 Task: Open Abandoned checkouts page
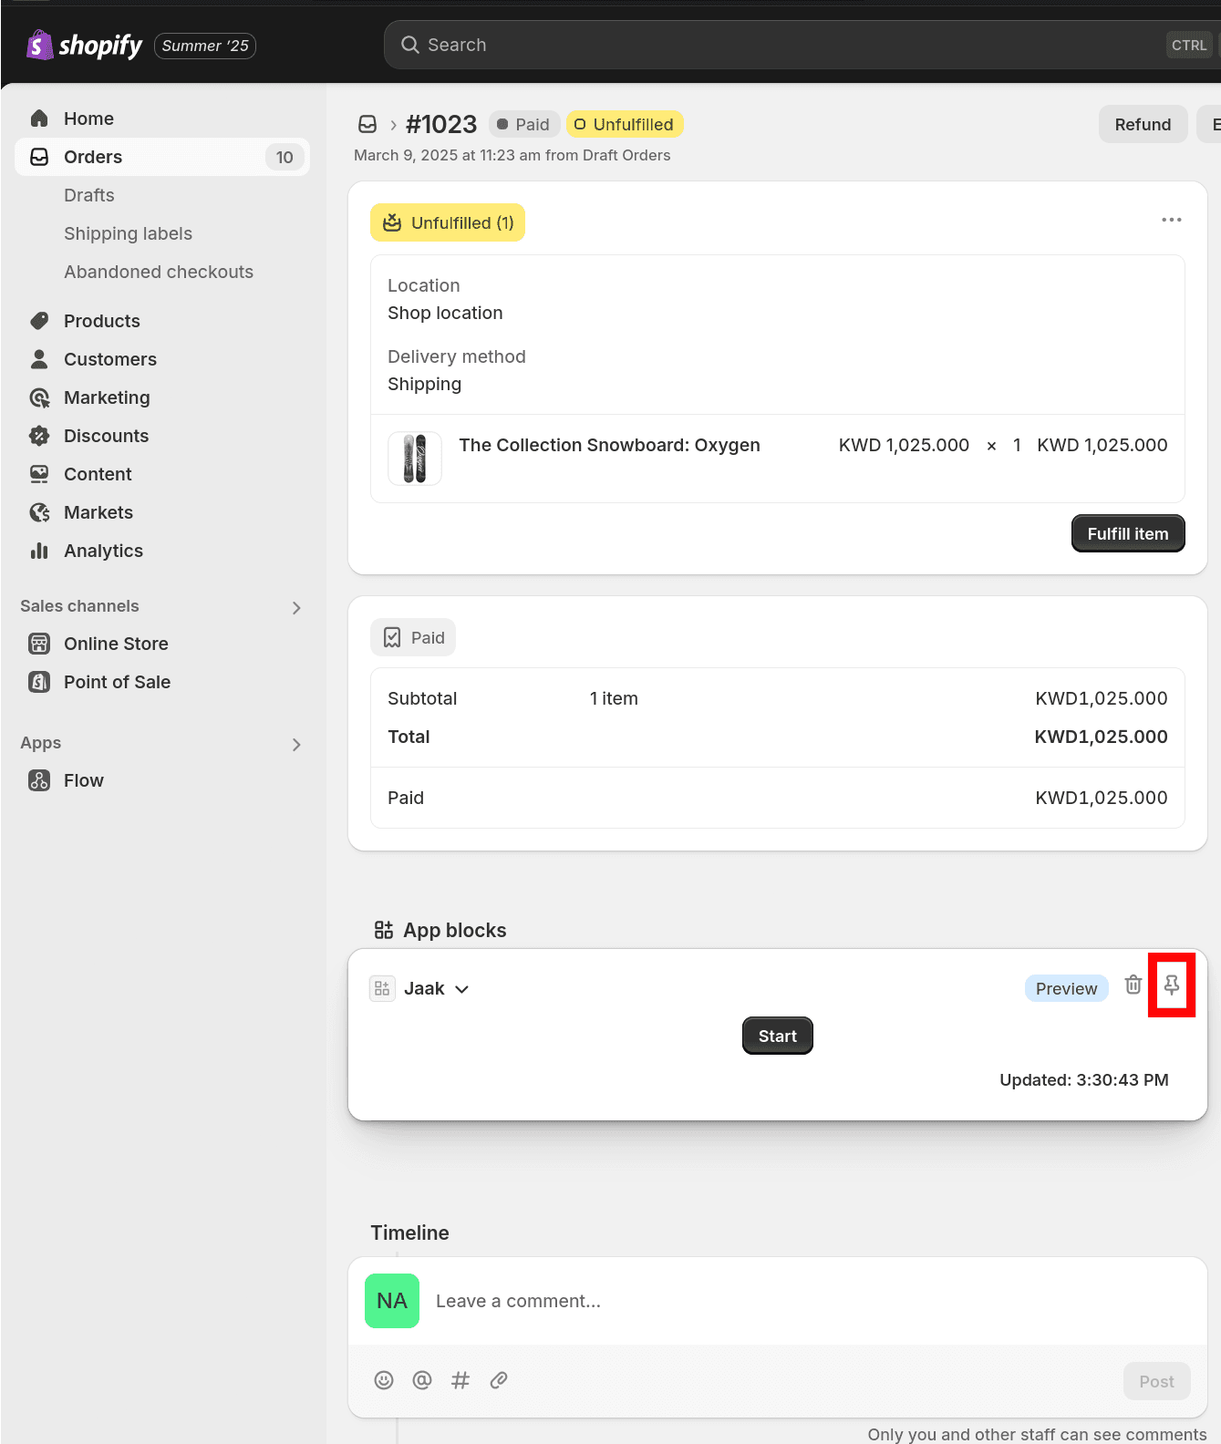(159, 272)
